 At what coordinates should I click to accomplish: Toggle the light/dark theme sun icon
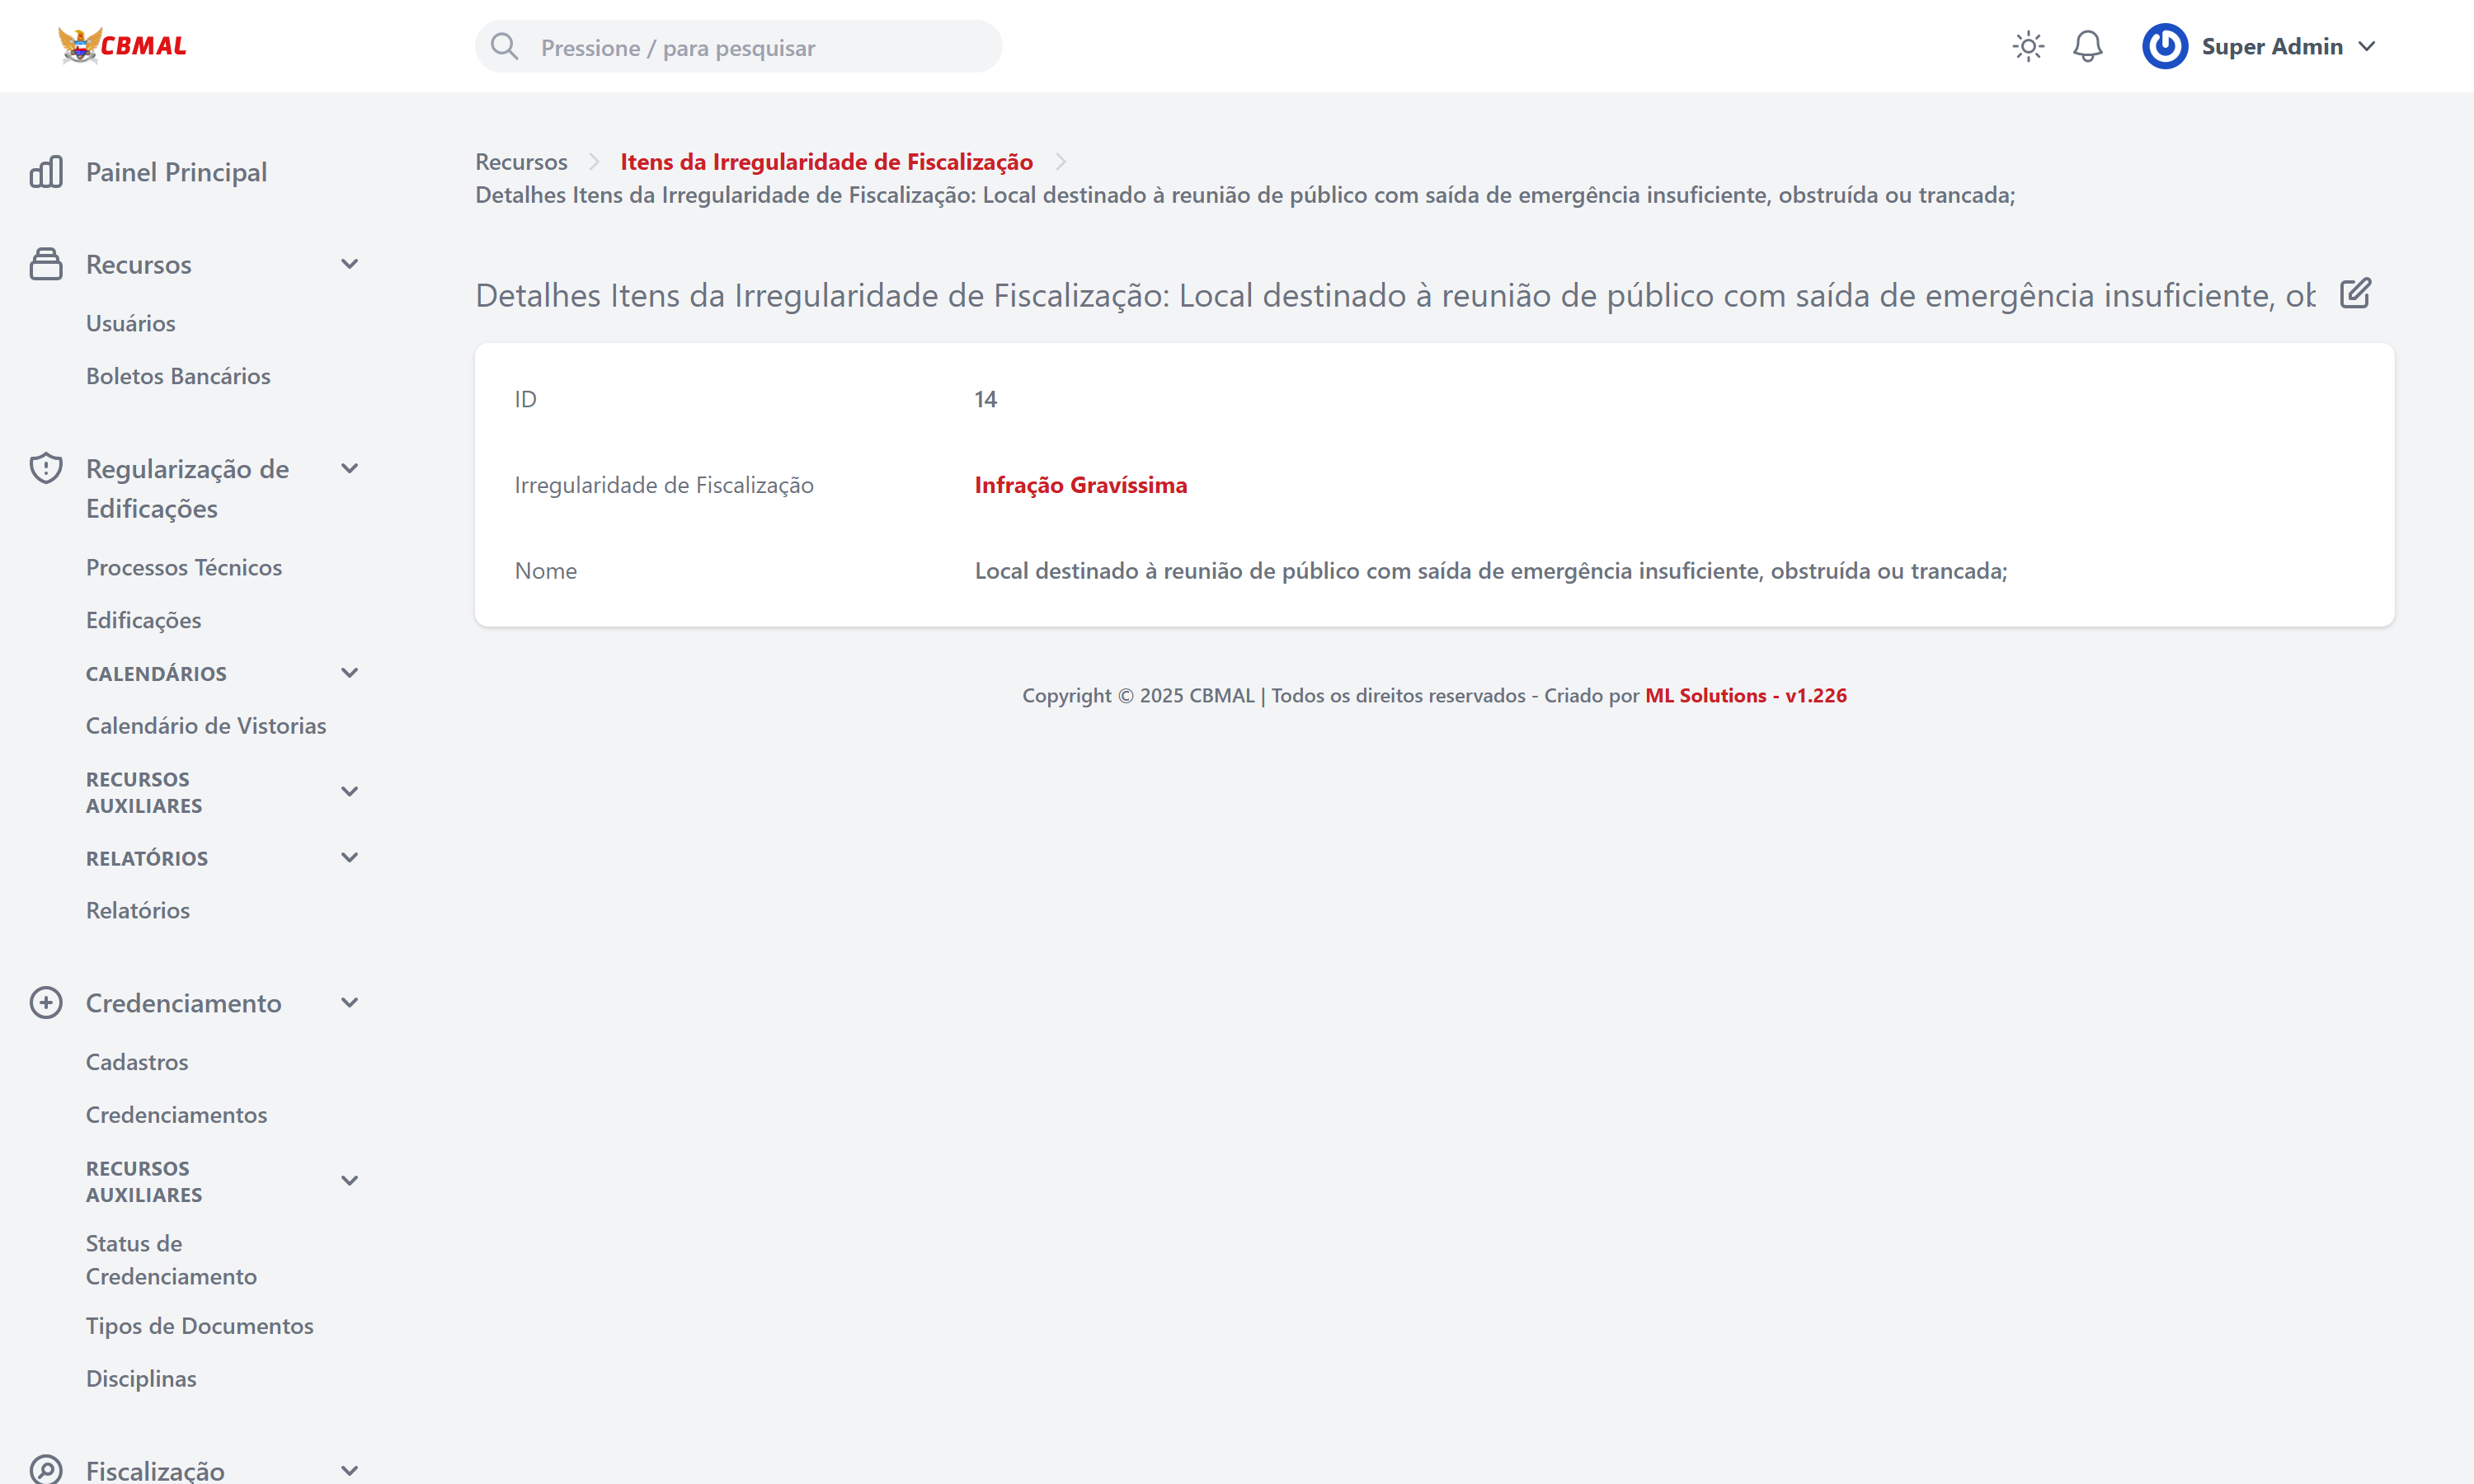[2027, 46]
